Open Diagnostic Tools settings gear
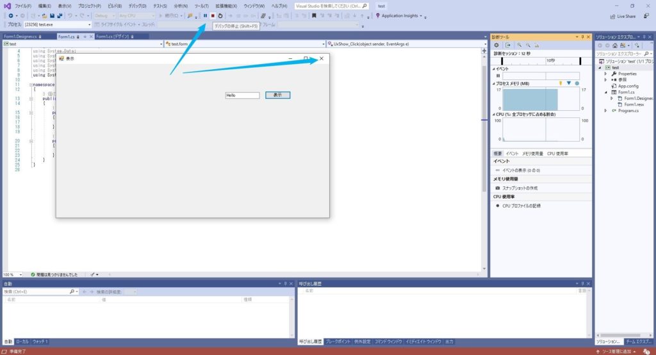 (x=496, y=45)
